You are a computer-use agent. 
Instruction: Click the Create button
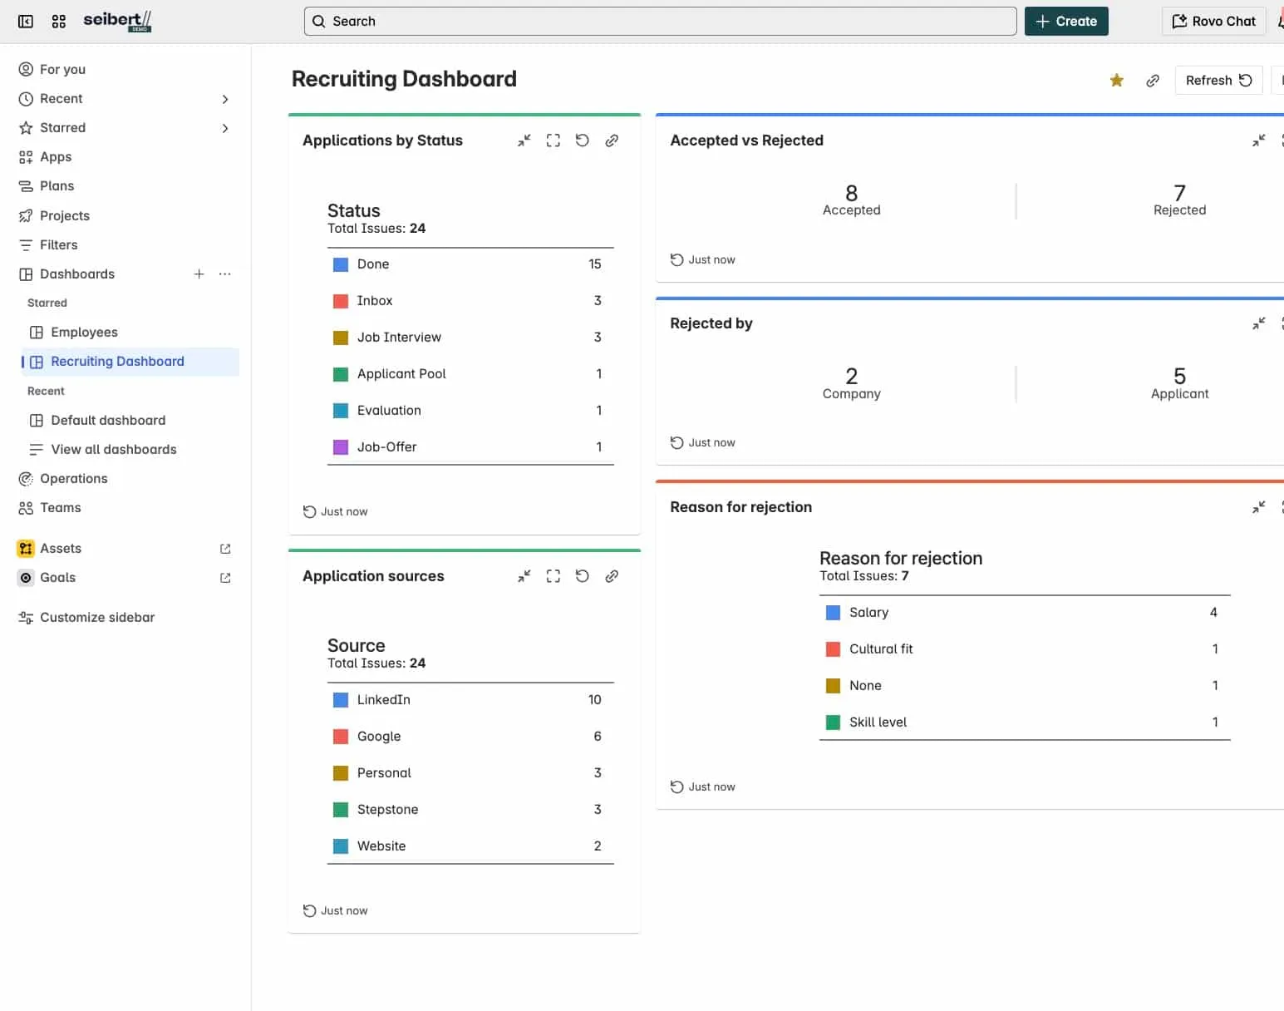point(1065,22)
